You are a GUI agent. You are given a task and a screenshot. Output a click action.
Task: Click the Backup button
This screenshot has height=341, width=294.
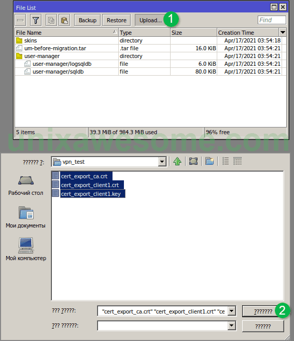(x=88, y=20)
